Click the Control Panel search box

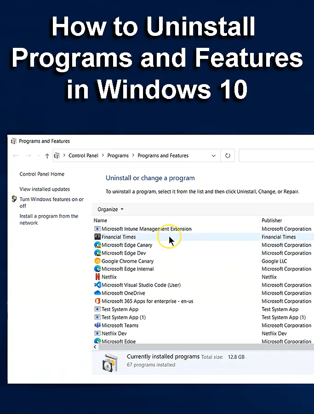276,156
